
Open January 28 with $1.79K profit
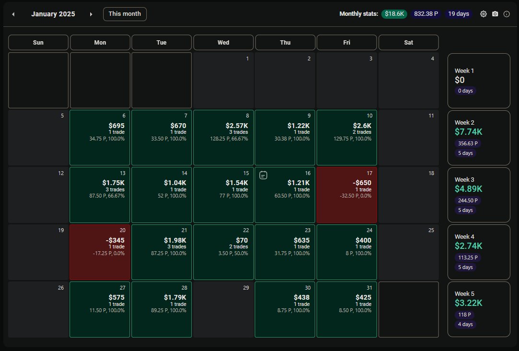pos(162,310)
